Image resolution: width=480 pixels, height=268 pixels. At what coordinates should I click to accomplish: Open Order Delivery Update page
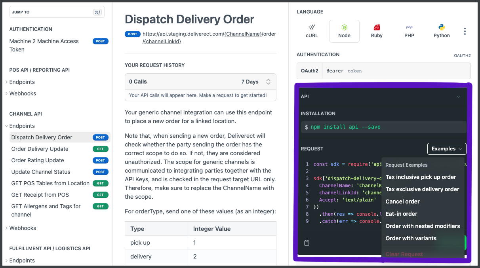coord(59,149)
